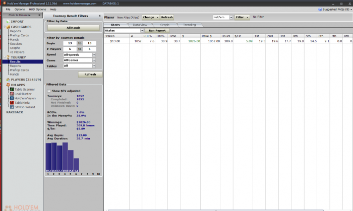This screenshot has height=211, width=353.
Task: Click the 1826.00 winnings cell
Action: 191,41
